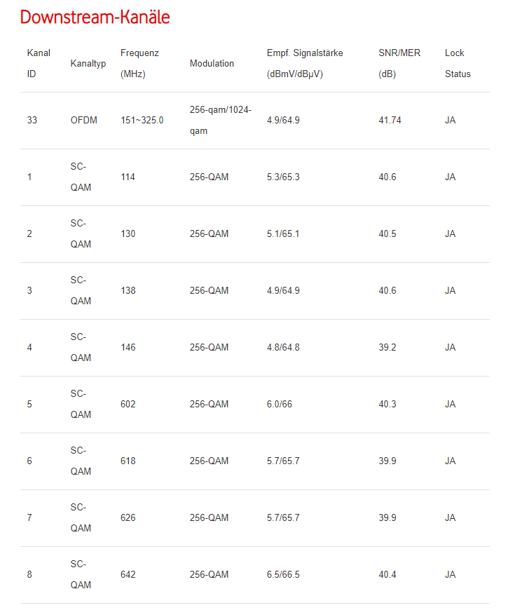Viewport: 508px width, 610px height.
Task: Click the Empf. Signalstärke column header
Action: [x=305, y=63]
